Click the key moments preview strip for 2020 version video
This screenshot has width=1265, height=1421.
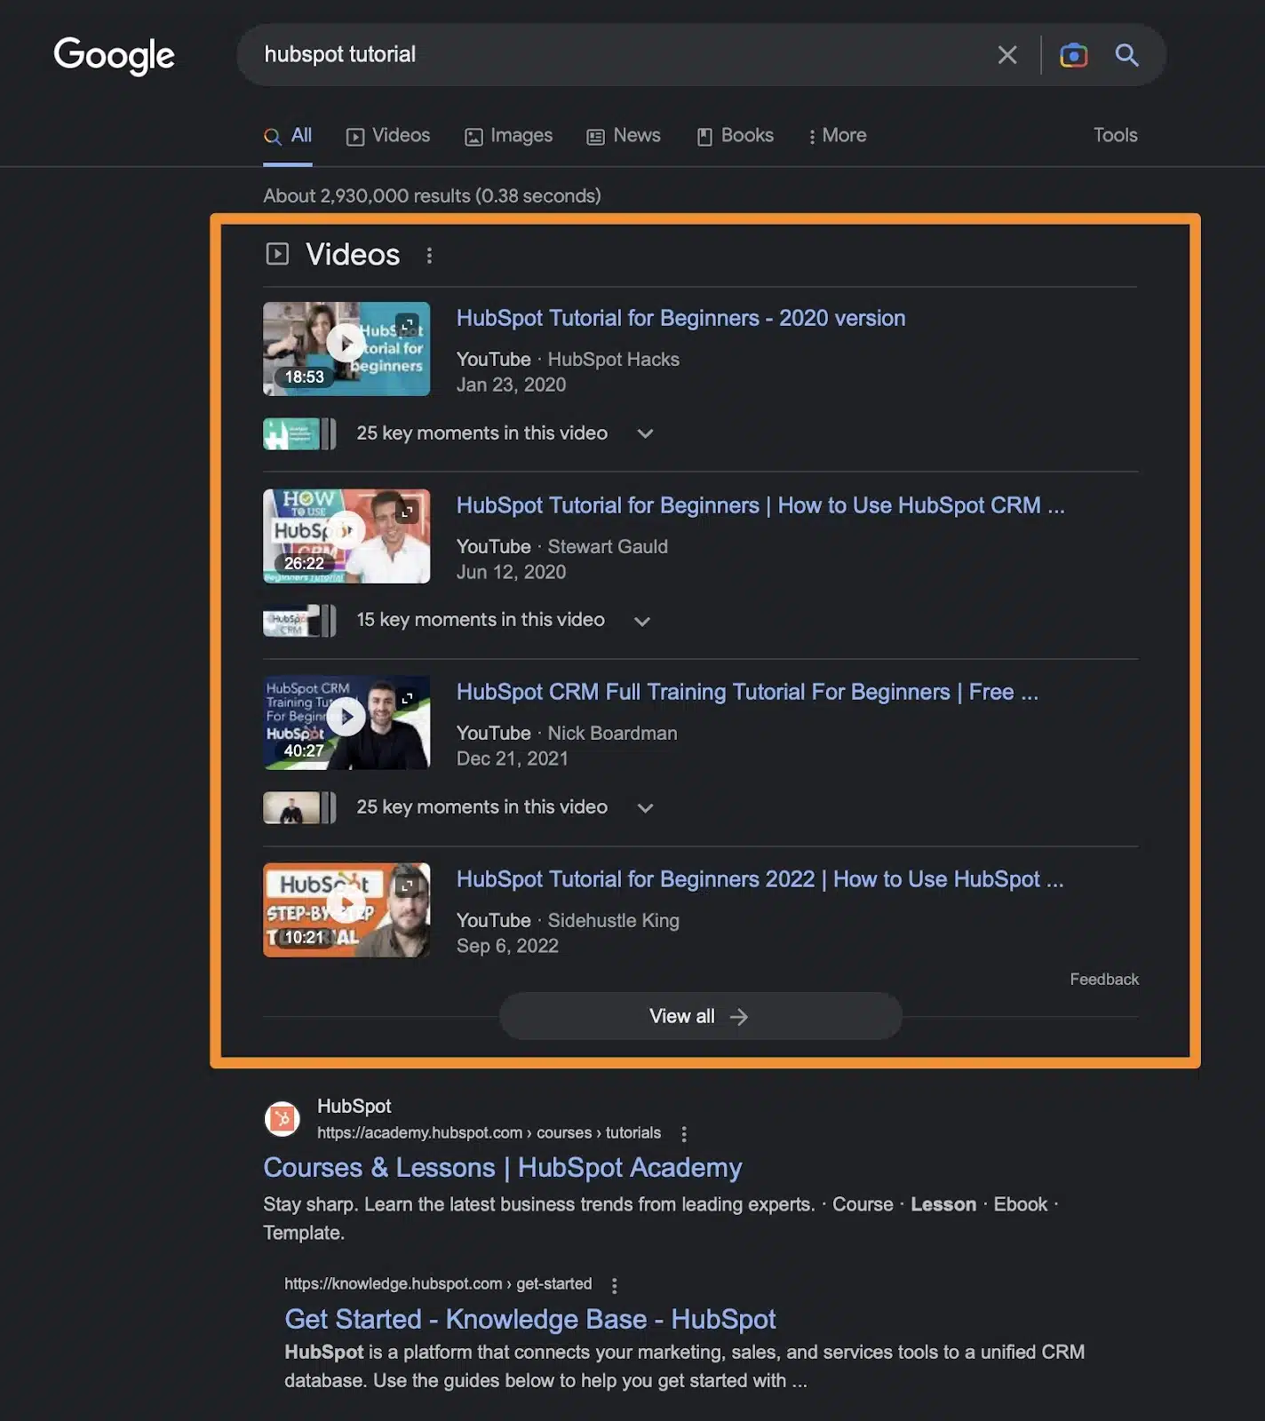pyautogui.click(x=299, y=433)
